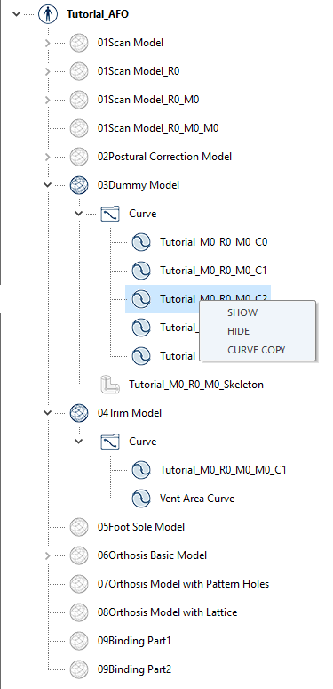The width and height of the screenshot is (333, 689).
Task: Choose HIDE from the context menu
Action: tap(238, 331)
